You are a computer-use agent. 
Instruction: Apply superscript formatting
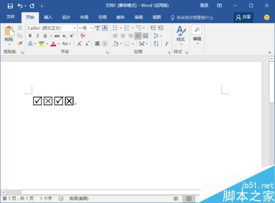72,36
